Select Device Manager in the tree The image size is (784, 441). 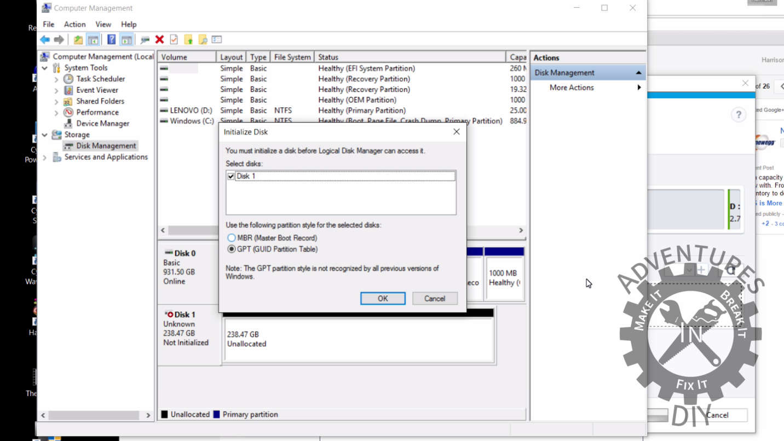pos(102,124)
